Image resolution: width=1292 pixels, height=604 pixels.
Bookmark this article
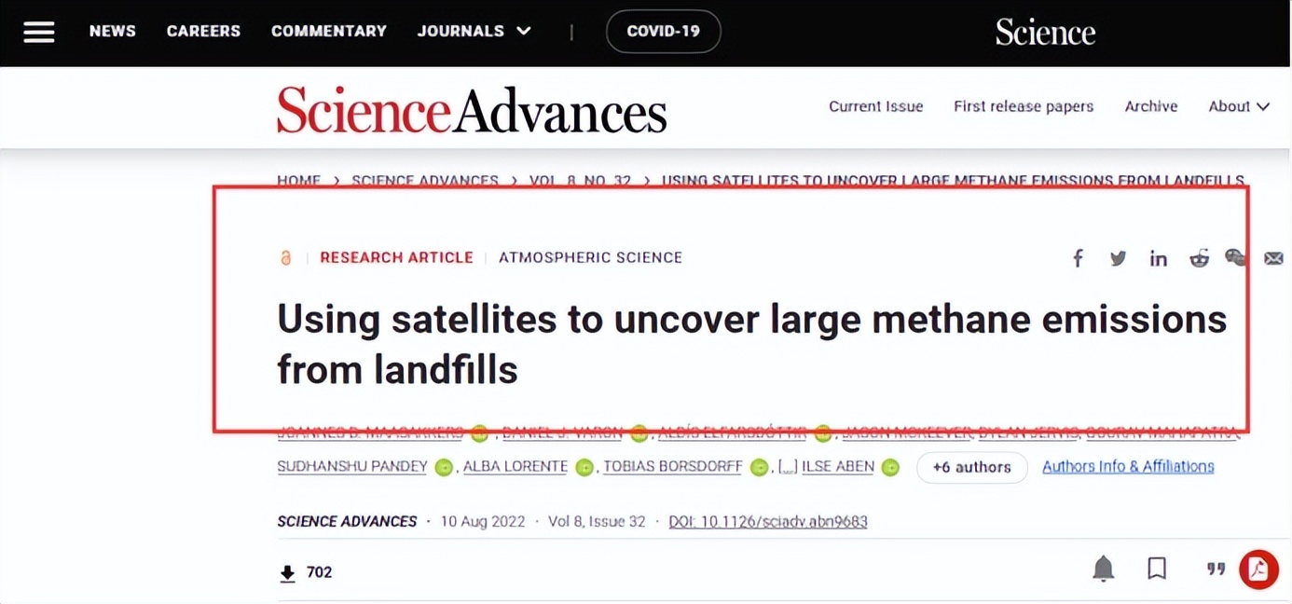[x=1157, y=569]
